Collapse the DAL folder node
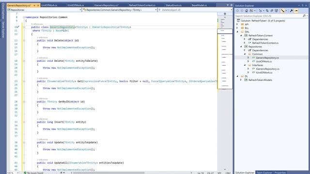Image resolution: width=310 pixels, height=174 pixels. click(x=237, y=32)
